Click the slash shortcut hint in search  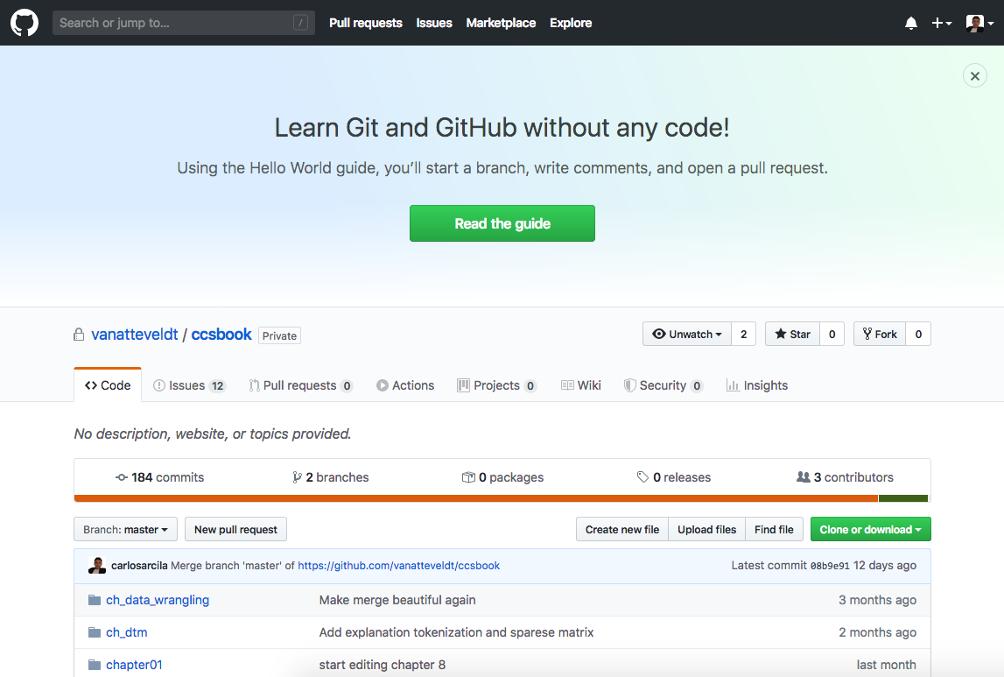pyautogui.click(x=300, y=23)
